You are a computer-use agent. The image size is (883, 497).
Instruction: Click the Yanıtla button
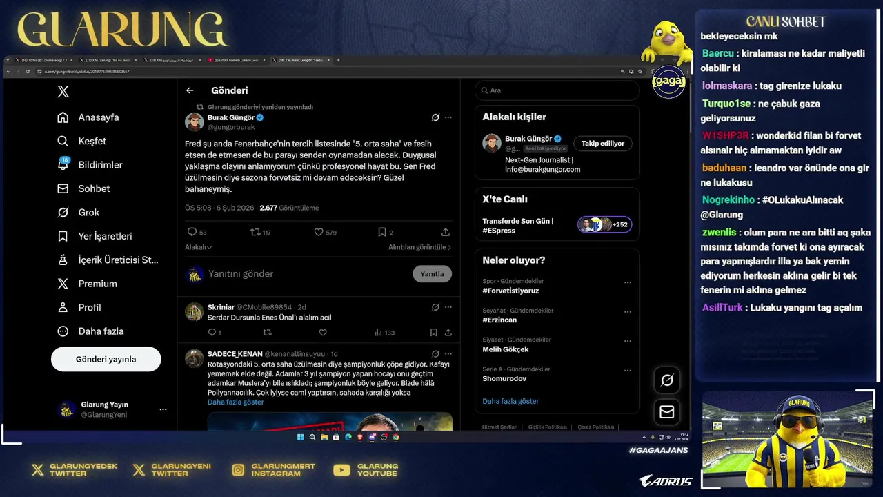[x=433, y=274]
